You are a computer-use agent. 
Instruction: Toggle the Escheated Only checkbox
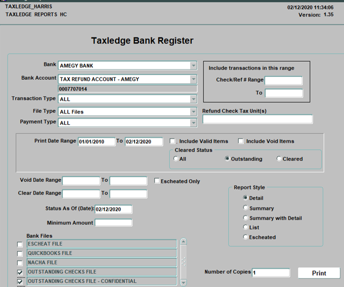click(157, 181)
